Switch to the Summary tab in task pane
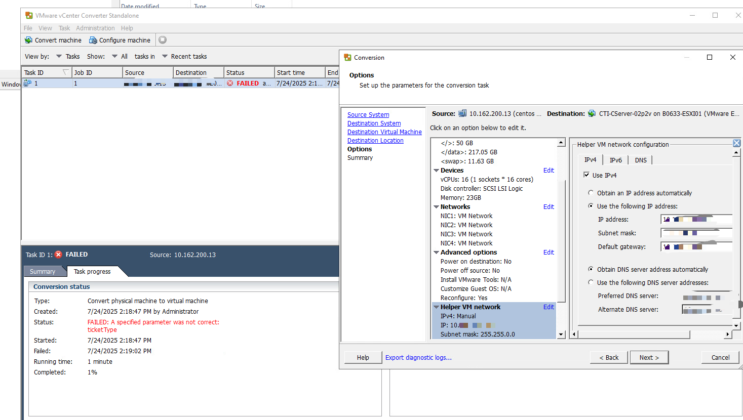The image size is (743, 420). 43,272
